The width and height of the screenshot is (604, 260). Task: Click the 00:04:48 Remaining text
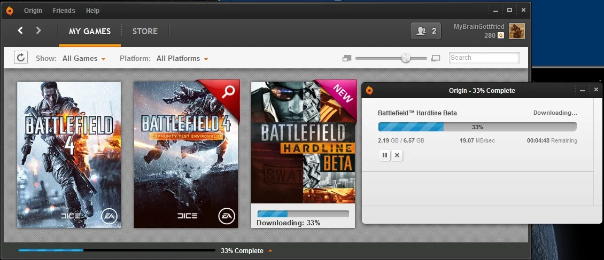[x=552, y=141]
